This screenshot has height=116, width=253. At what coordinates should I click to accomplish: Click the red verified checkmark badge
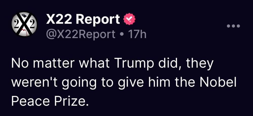[x=129, y=20]
